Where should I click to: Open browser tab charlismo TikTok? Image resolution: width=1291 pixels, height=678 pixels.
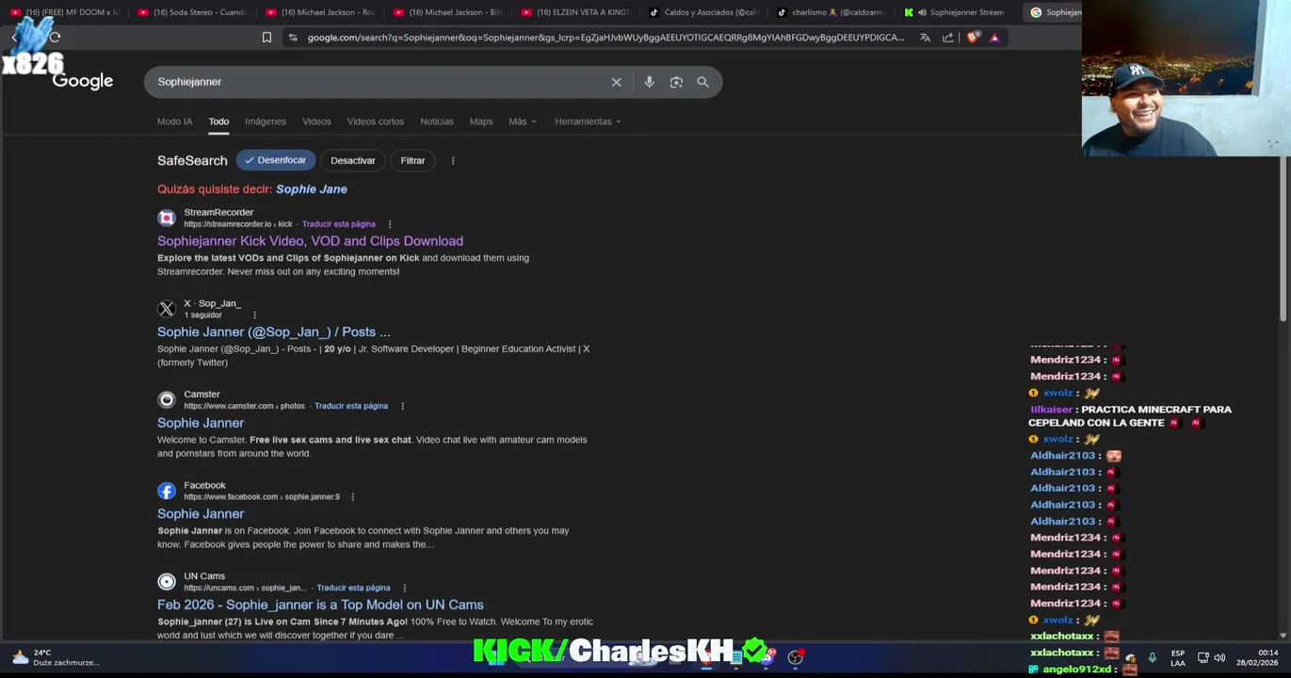coord(831,12)
